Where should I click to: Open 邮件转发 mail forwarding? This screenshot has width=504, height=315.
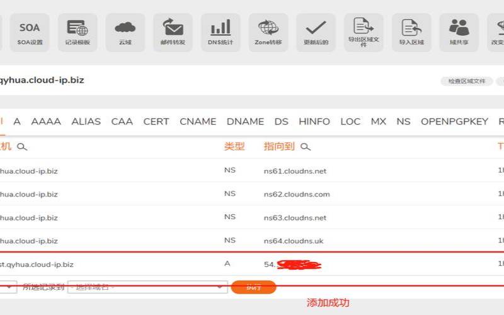click(173, 33)
